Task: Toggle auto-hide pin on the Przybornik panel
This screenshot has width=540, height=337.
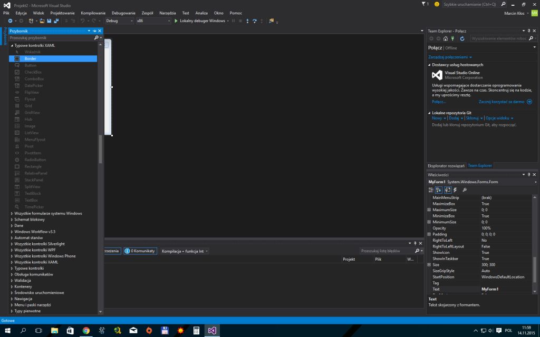Action: click(94, 31)
